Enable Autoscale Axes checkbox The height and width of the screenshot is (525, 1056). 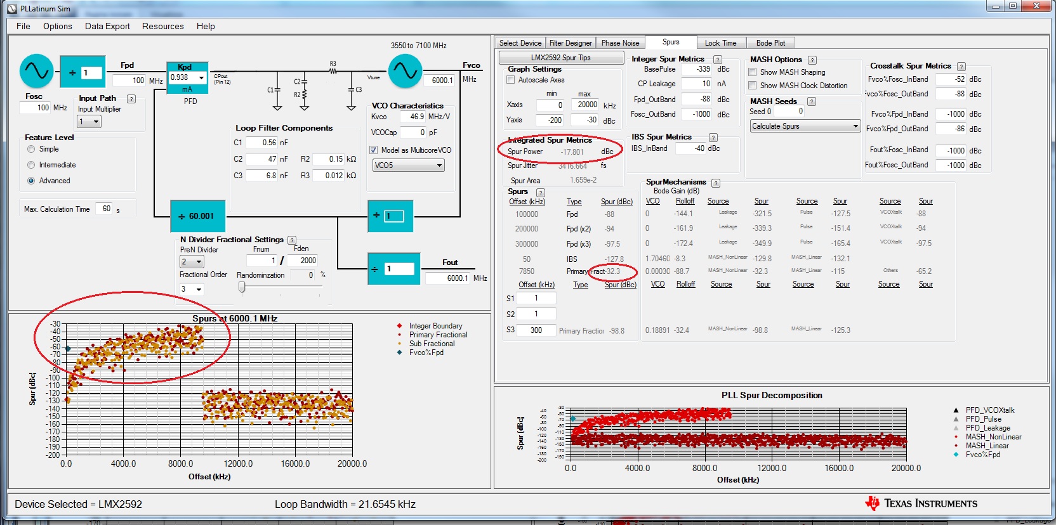[x=511, y=80]
